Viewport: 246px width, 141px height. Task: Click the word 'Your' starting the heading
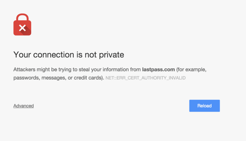(22, 55)
